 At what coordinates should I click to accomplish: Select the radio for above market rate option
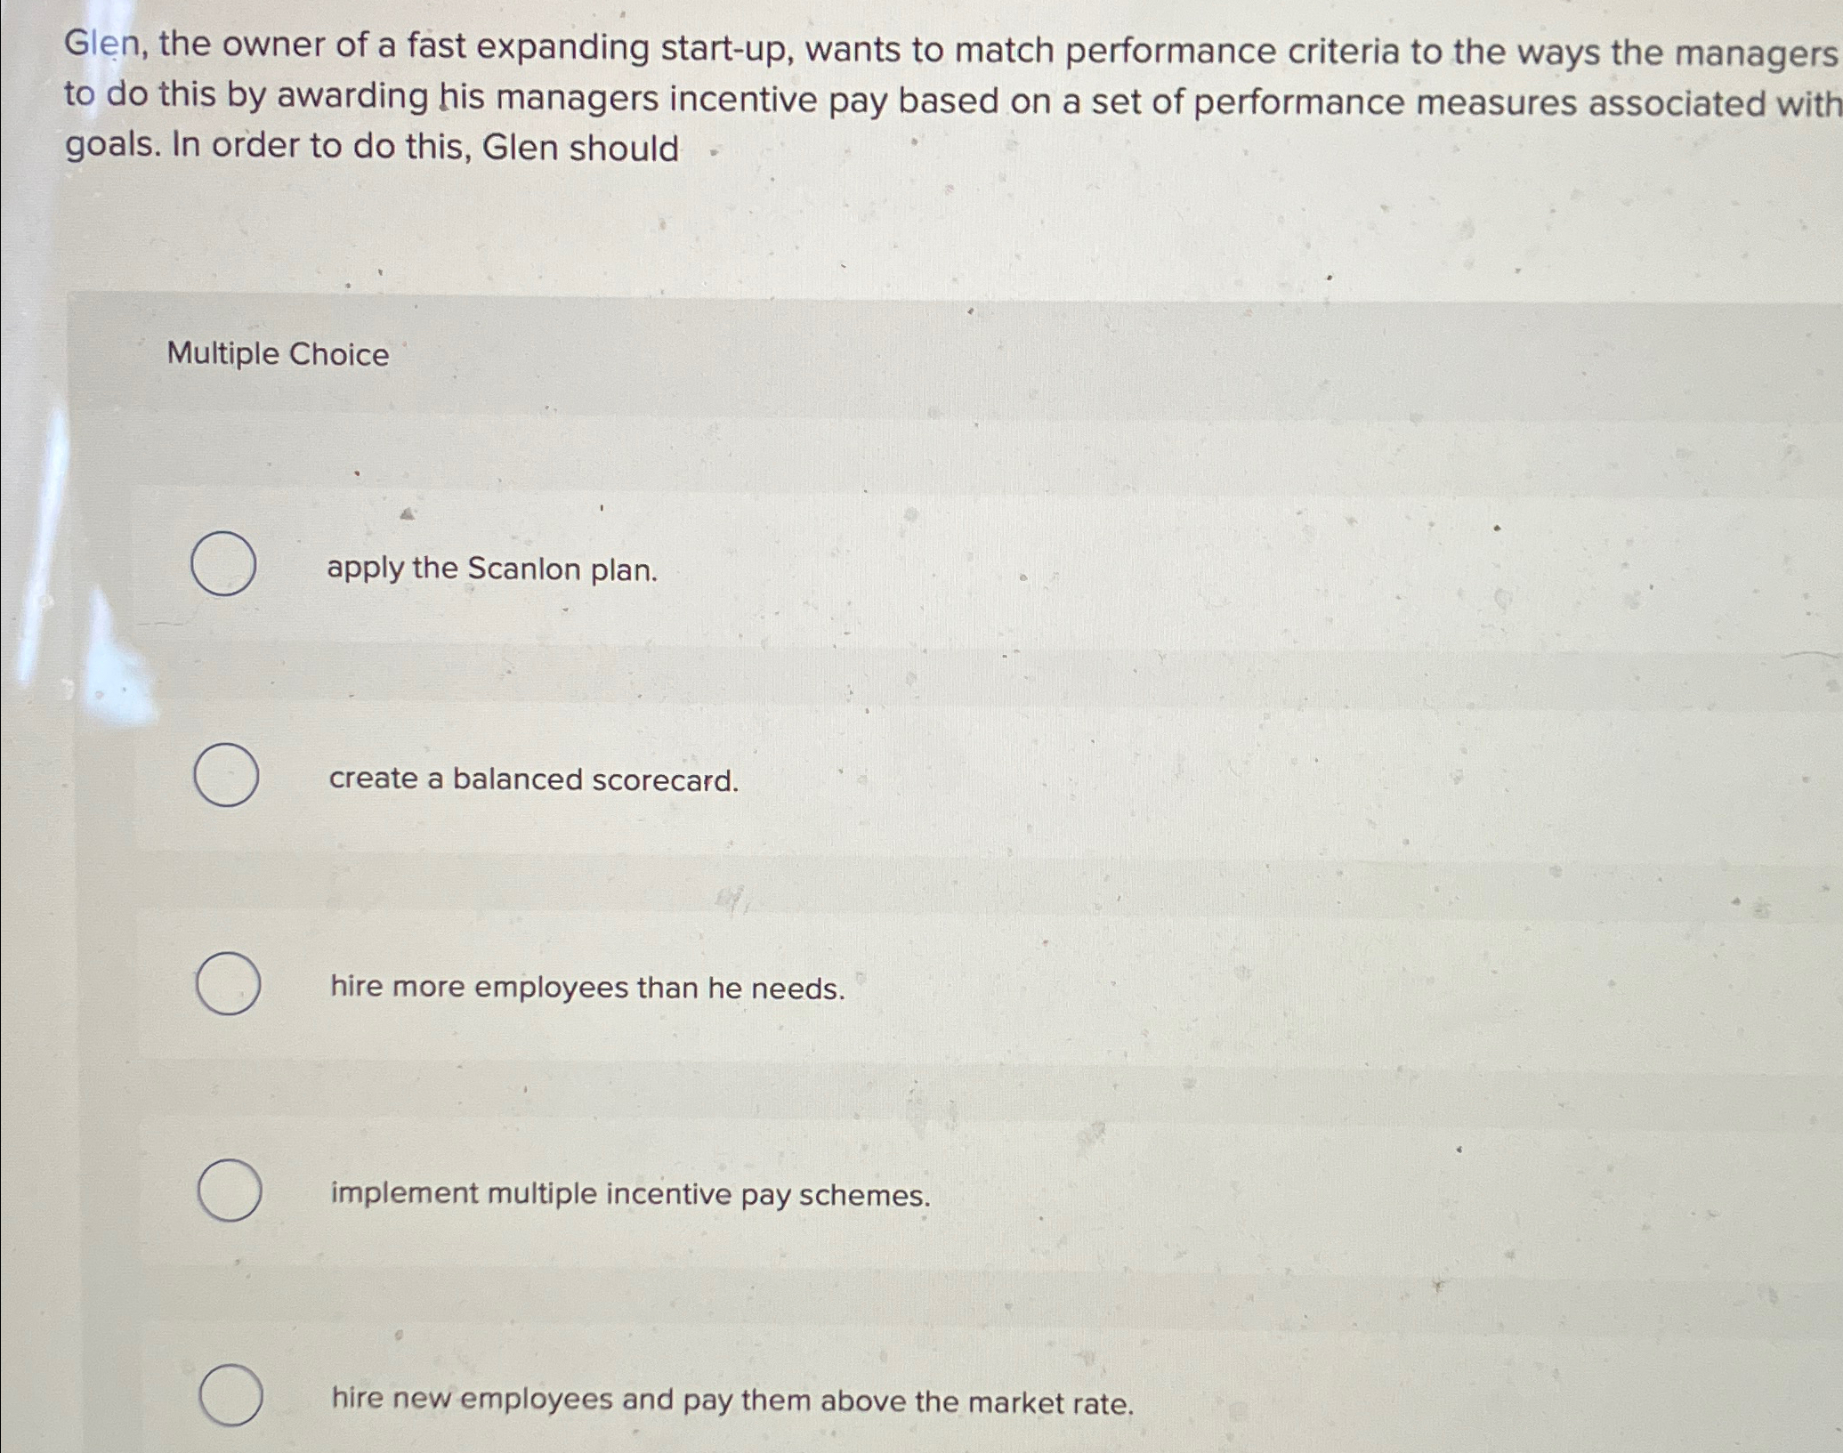click(231, 1395)
